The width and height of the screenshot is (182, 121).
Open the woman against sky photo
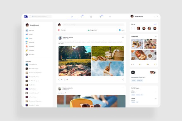click(108, 69)
